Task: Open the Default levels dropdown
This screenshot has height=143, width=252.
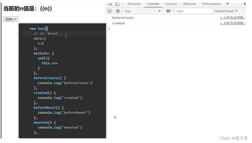Action: click(x=226, y=11)
